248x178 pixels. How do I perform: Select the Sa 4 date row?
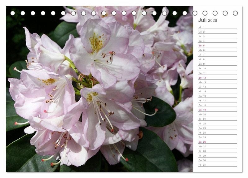[x=217, y=41]
